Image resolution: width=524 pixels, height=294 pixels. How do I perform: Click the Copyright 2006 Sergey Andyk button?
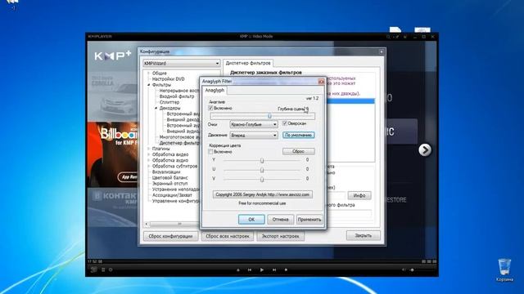262,194
